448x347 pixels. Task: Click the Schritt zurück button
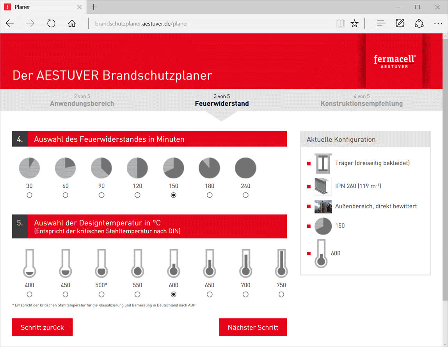(x=42, y=327)
